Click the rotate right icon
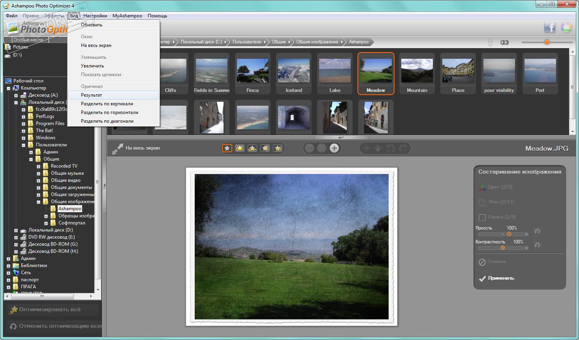The height and width of the screenshot is (340, 579). coord(403,148)
